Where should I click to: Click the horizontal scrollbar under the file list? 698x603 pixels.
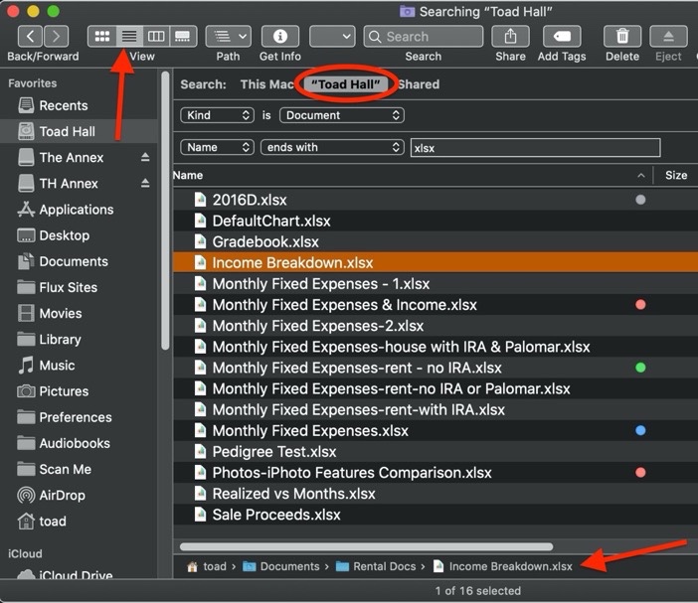366,546
